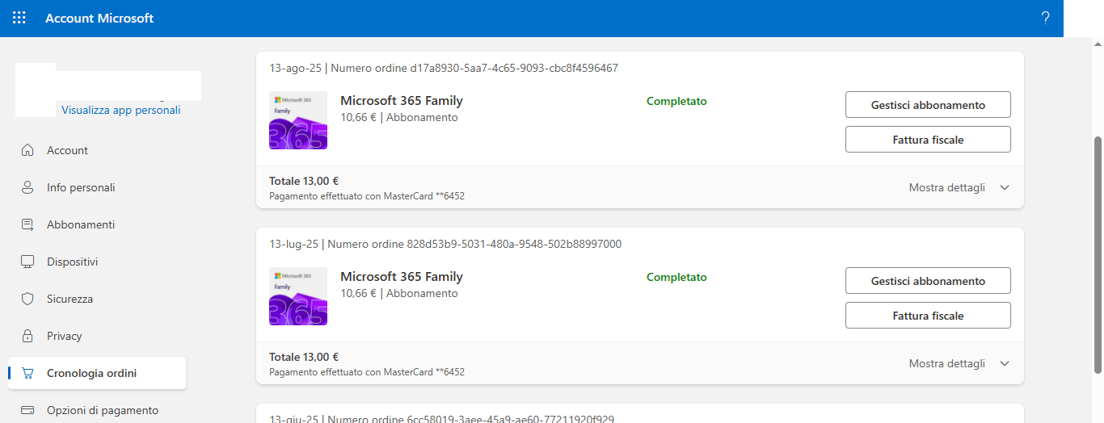1104x423 pixels.
Task: Click Completato status on 13-lug-25 order
Action: tap(676, 277)
